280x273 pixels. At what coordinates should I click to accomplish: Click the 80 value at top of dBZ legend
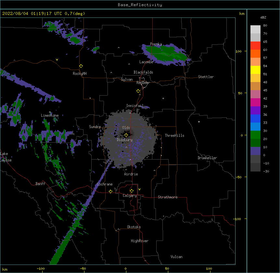[265, 26]
